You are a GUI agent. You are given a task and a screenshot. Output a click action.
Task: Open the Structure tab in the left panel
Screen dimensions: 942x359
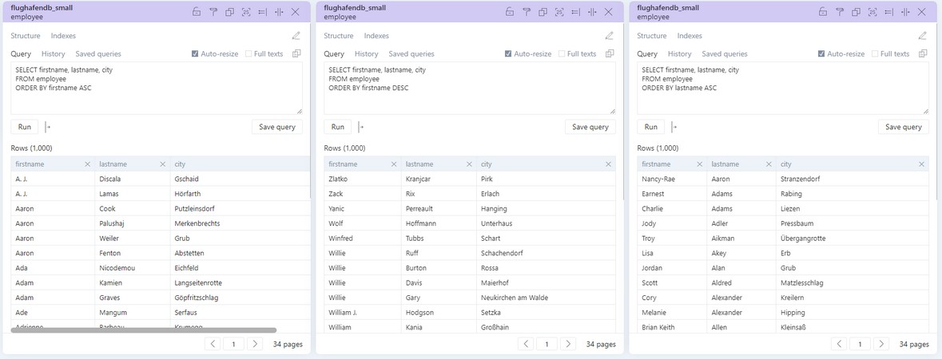(26, 36)
